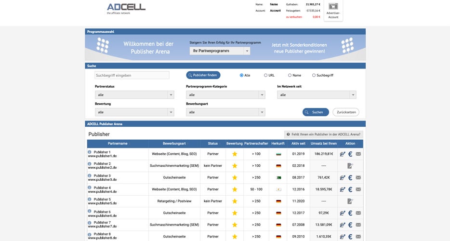
Task: Open the Advertiser-Account shop icon
Action: [333, 6]
